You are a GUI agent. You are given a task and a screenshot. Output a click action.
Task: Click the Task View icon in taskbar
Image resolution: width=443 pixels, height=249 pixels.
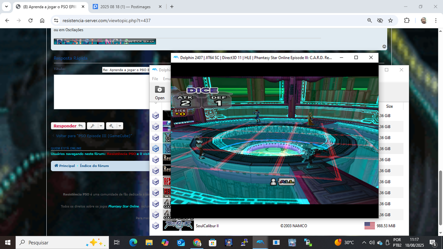[x=117, y=242]
